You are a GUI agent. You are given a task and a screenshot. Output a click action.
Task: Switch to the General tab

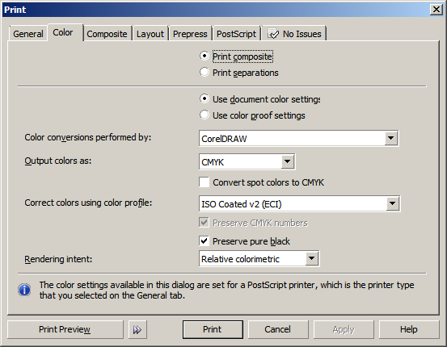[28, 34]
